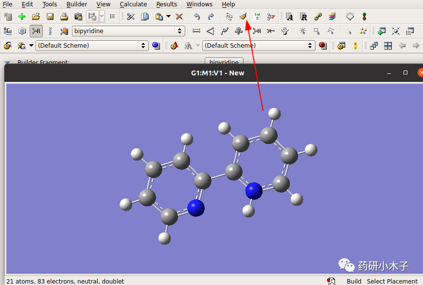Open the gear-window Job Manager icon
The image size is (423, 285).
341,46
